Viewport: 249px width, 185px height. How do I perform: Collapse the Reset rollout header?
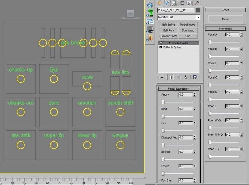click(225, 10)
